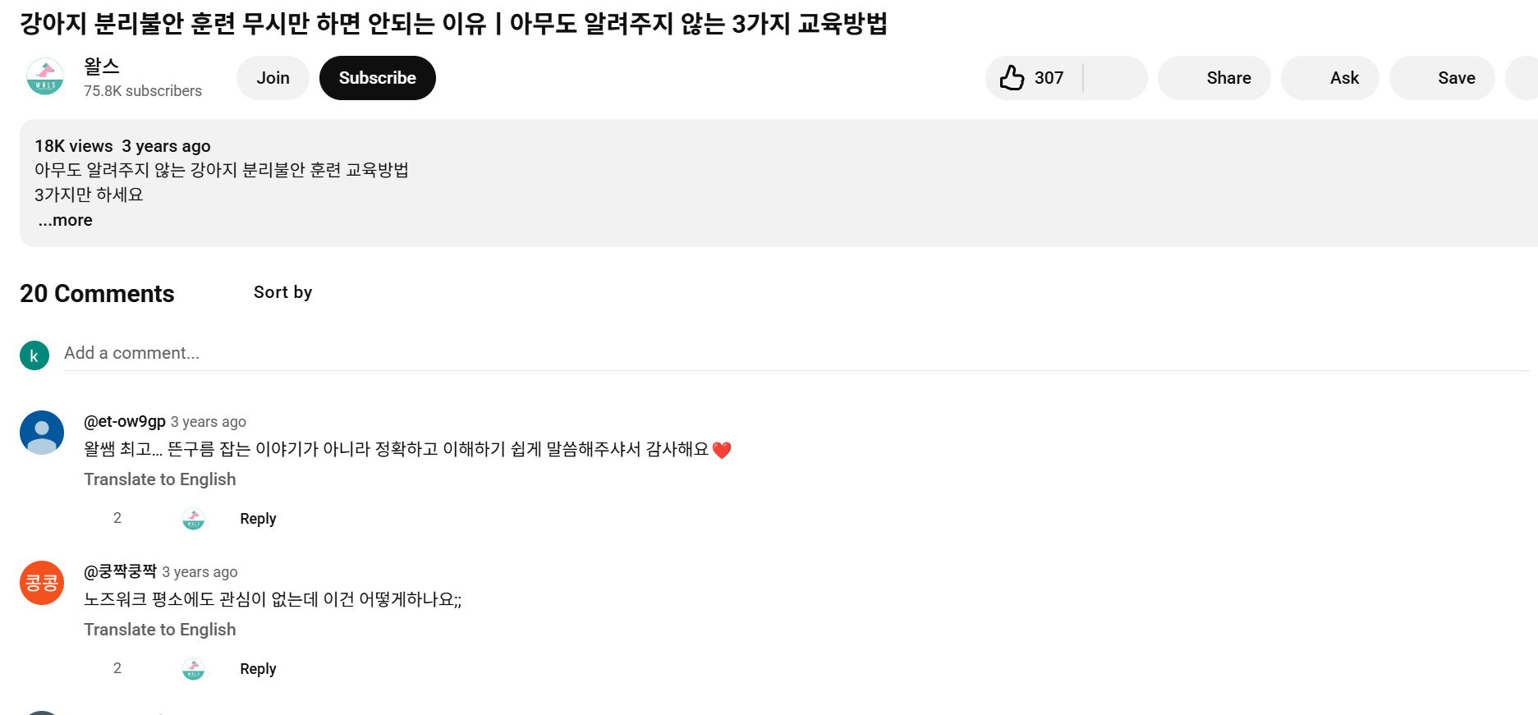The width and height of the screenshot is (1538, 715).
Task: Expand the video description with ...more
Action: click(64, 220)
